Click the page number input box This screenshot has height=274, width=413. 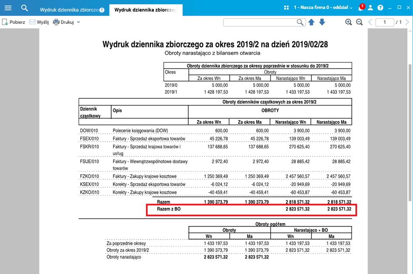click(x=385, y=22)
